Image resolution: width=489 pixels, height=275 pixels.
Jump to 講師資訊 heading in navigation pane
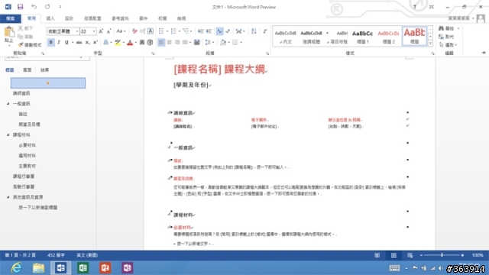click(x=21, y=93)
